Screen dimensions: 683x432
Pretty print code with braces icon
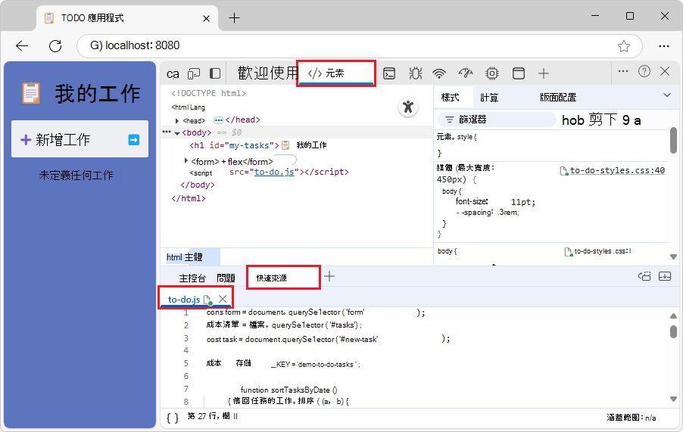(173, 418)
